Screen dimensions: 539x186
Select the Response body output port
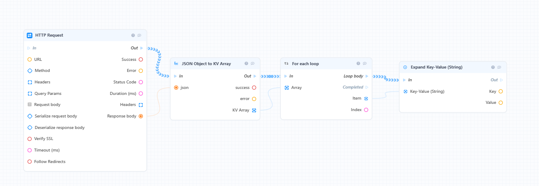141,116
